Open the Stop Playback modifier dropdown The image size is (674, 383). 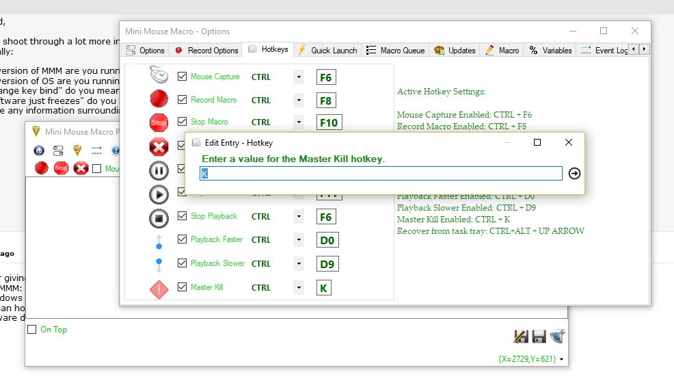(299, 216)
